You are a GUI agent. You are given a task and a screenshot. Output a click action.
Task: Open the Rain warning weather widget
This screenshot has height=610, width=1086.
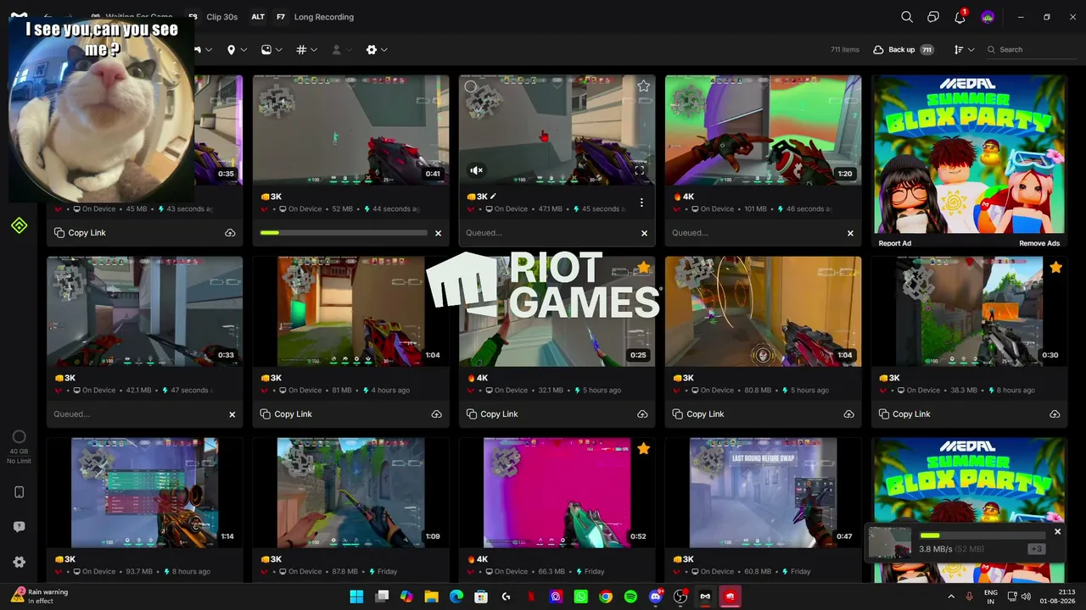click(x=41, y=596)
